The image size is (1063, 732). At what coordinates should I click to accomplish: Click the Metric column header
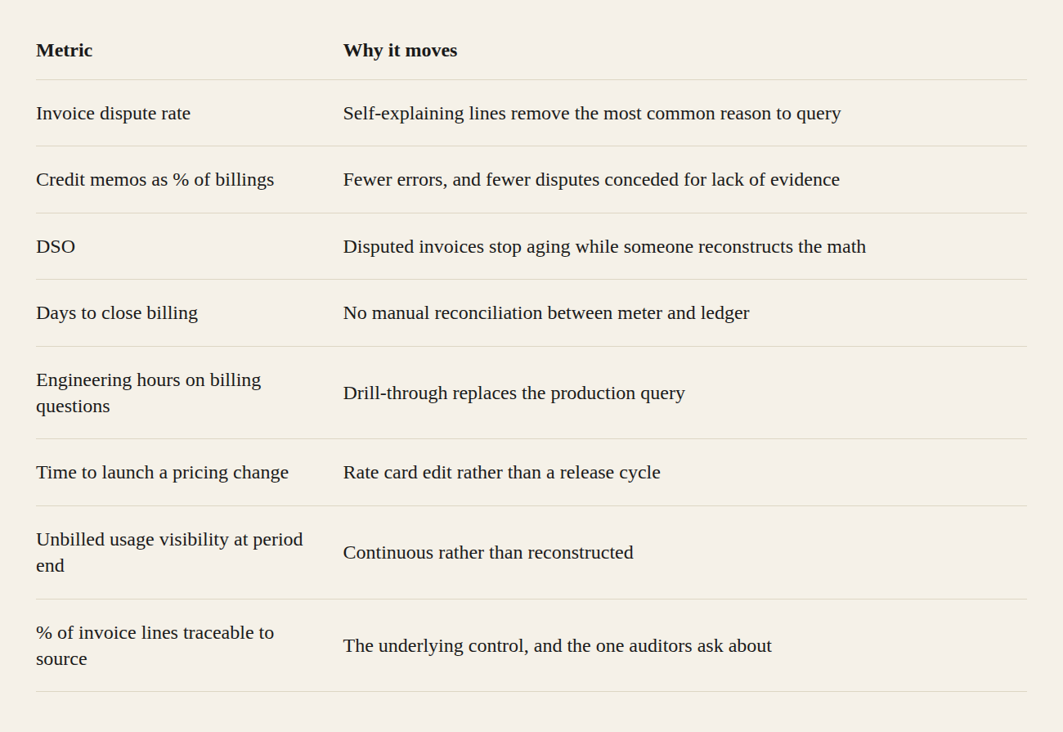pyautogui.click(x=64, y=50)
